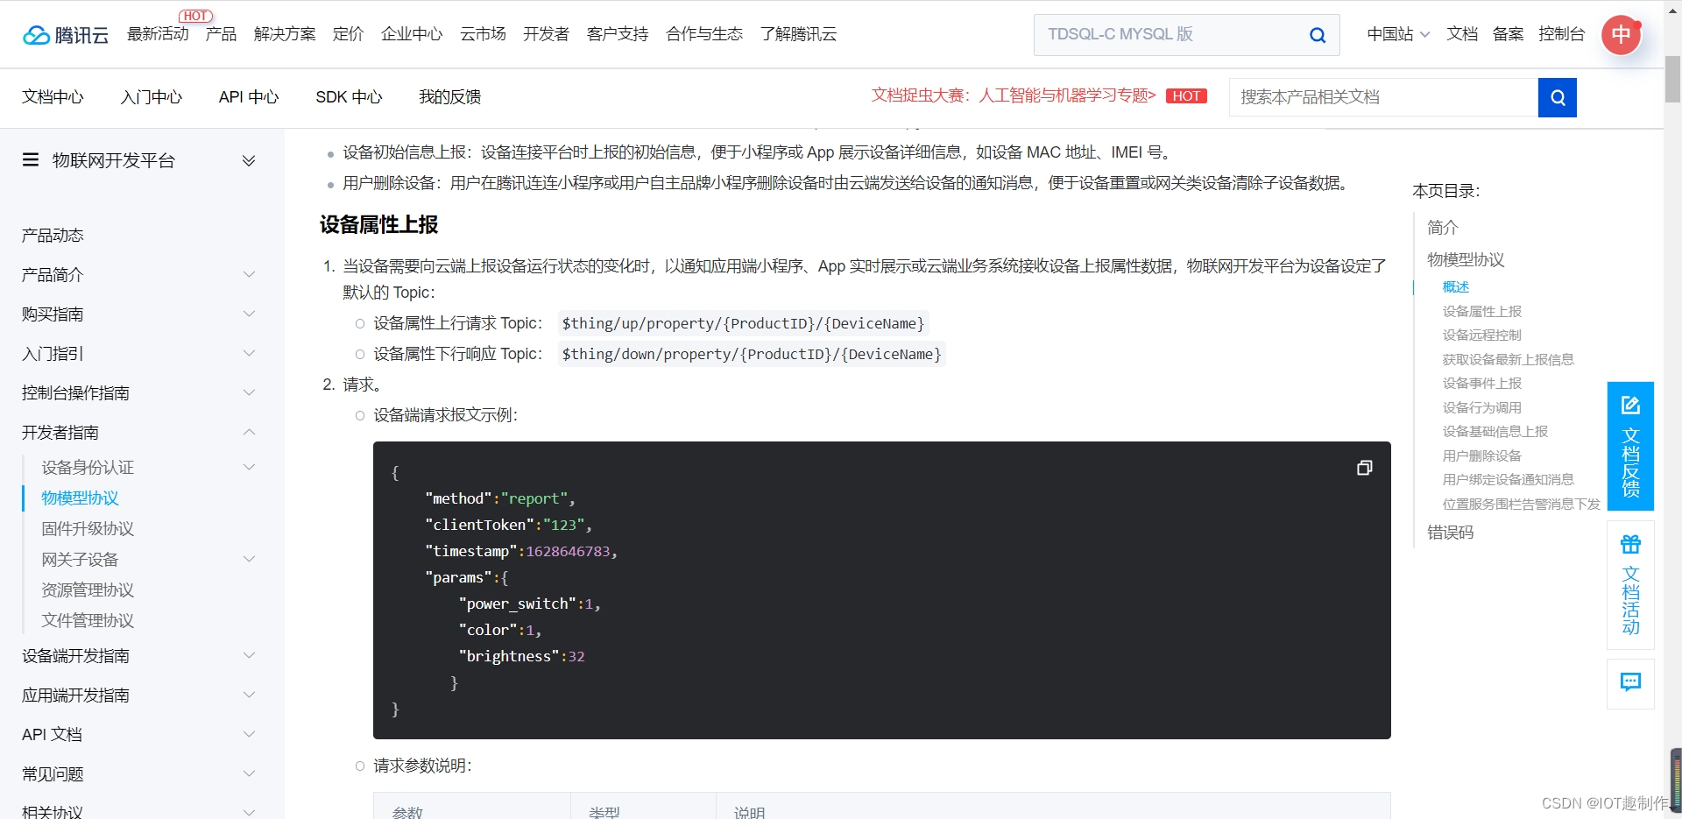Jump to 设备属性上报 in page contents
The height and width of the screenshot is (819, 1682).
(x=1482, y=311)
